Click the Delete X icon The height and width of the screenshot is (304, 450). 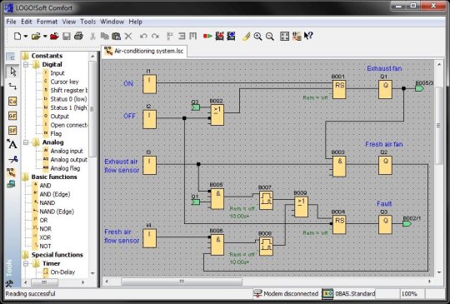[128, 36]
